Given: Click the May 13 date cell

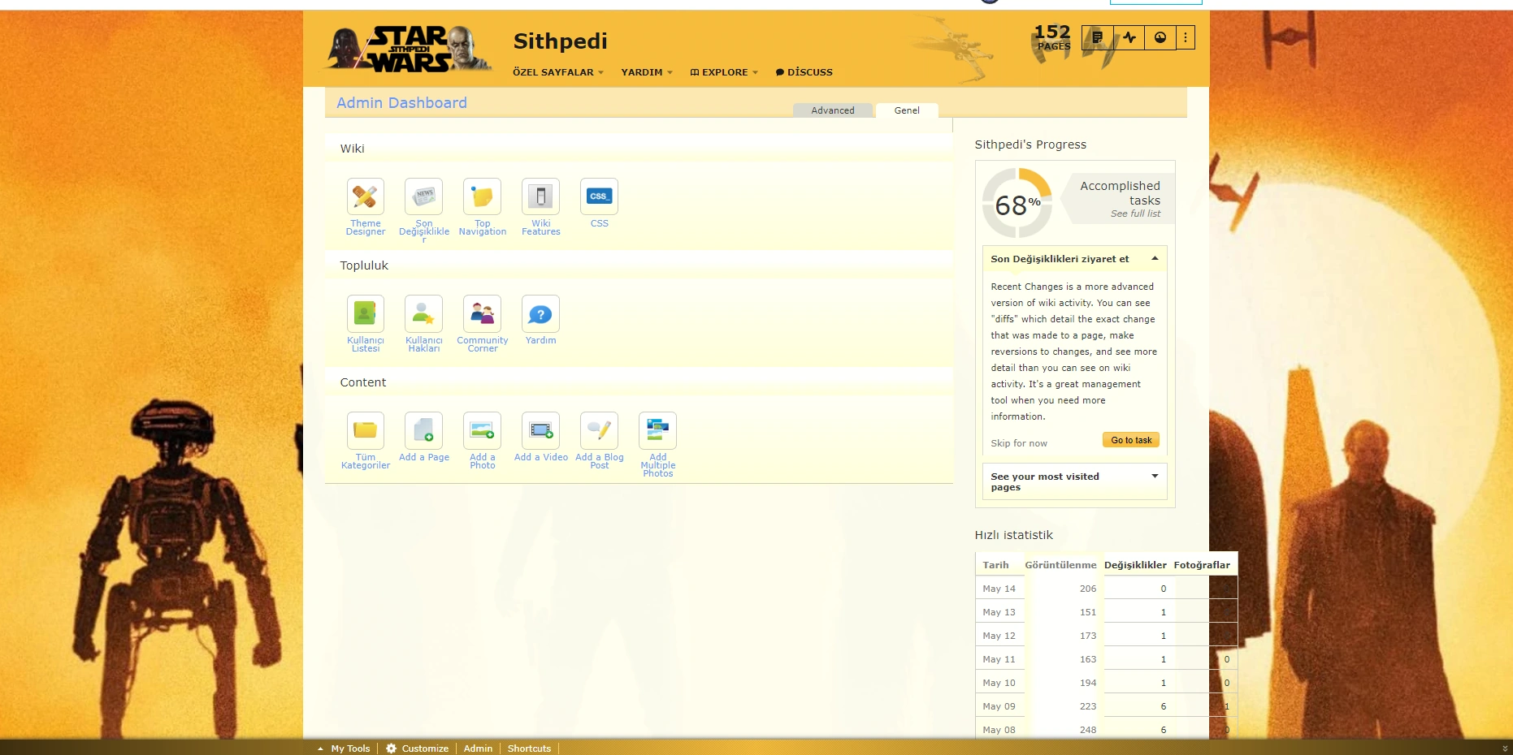Looking at the screenshot, I should 999,612.
